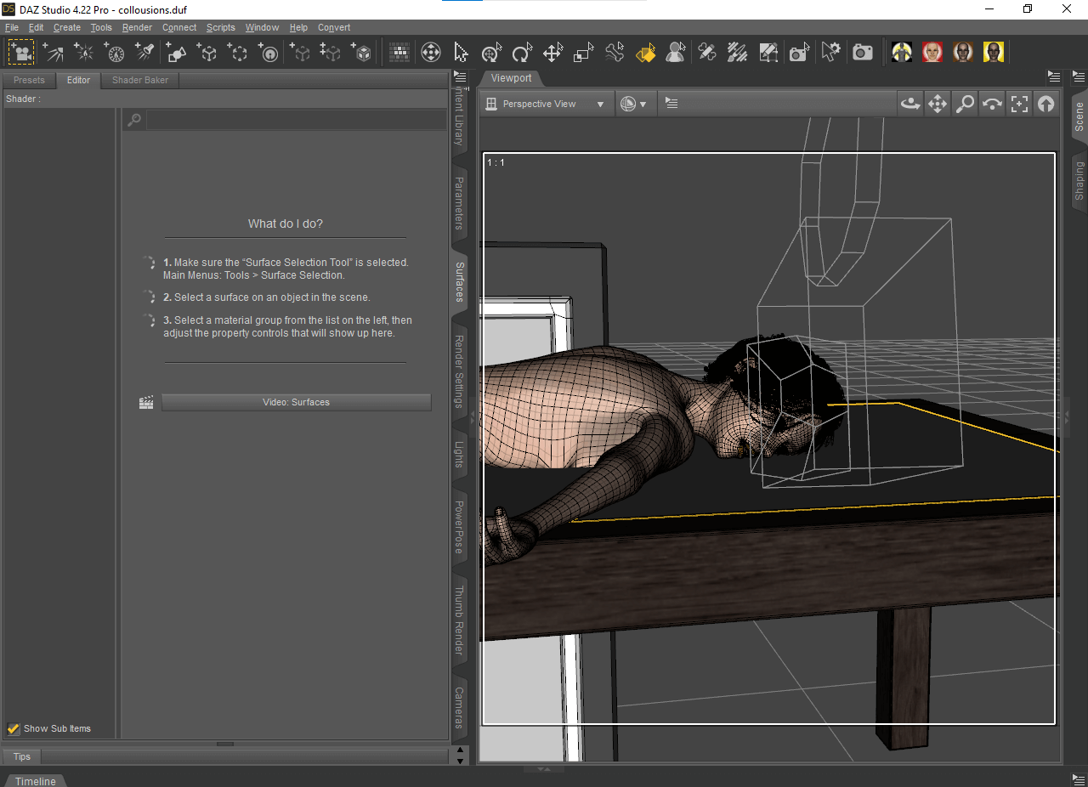Open the File menu
This screenshot has width=1088, height=787.
(12, 27)
